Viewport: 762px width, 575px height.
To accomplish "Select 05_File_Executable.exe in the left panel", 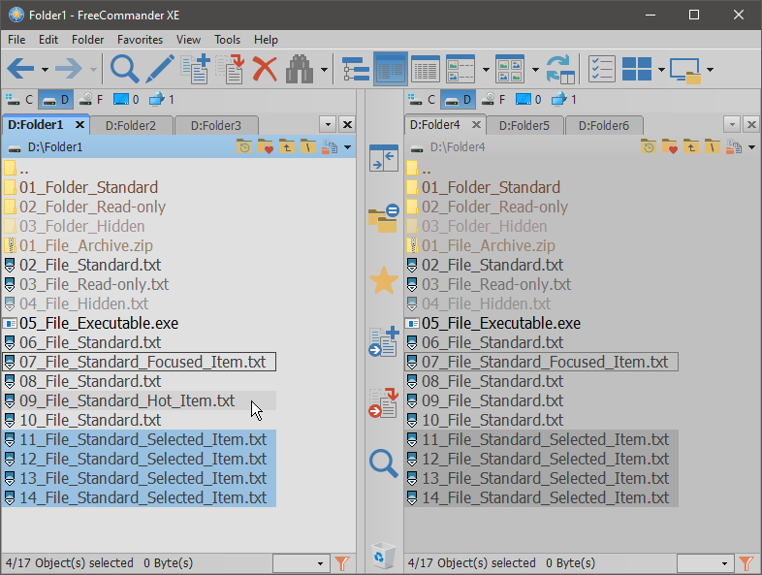I will tap(98, 323).
